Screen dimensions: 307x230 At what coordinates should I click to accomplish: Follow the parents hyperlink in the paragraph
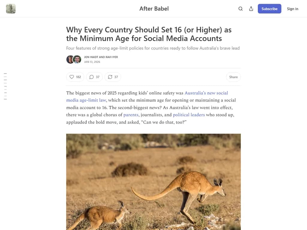point(131,115)
